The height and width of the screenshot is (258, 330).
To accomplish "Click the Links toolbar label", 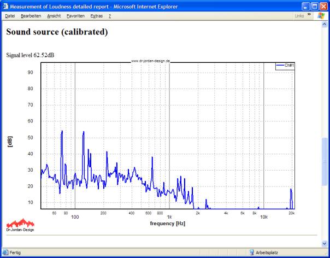I will (x=299, y=16).
